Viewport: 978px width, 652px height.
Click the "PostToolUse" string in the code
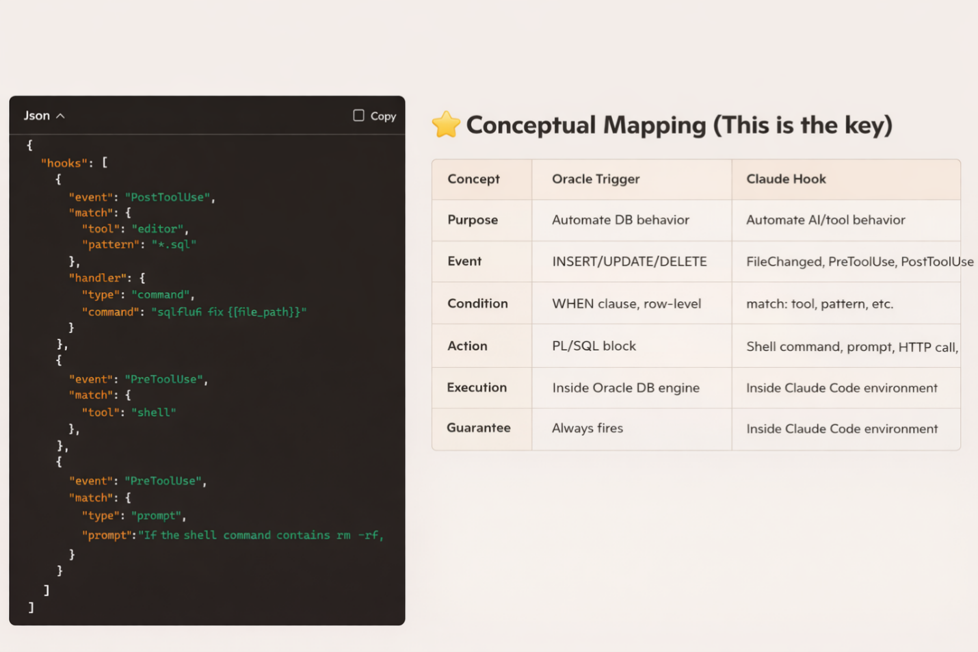pyautogui.click(x=167, y=197)
